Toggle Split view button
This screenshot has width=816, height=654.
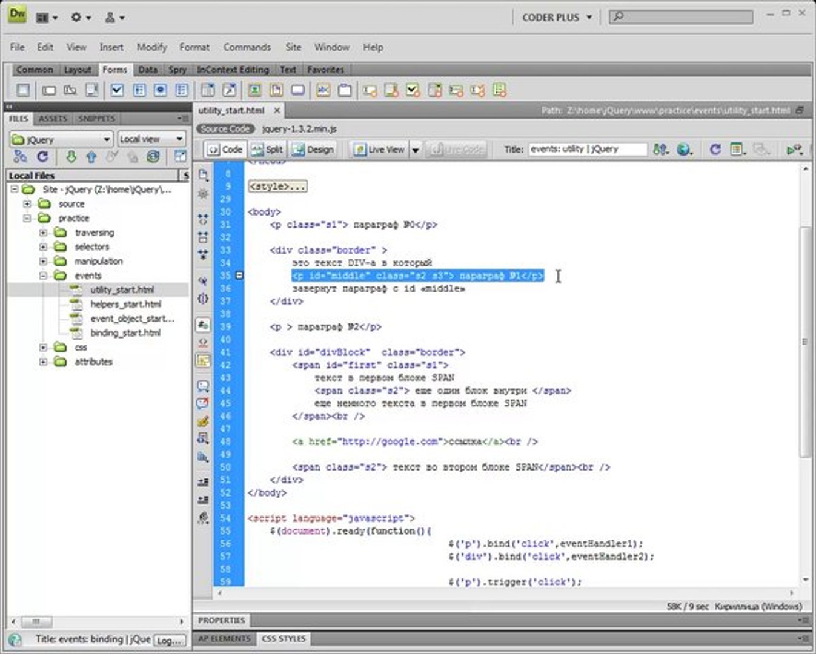(x=267, y=149)
